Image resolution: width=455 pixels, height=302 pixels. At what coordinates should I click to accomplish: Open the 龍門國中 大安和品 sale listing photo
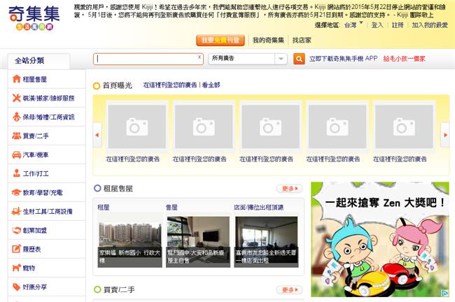198,242
